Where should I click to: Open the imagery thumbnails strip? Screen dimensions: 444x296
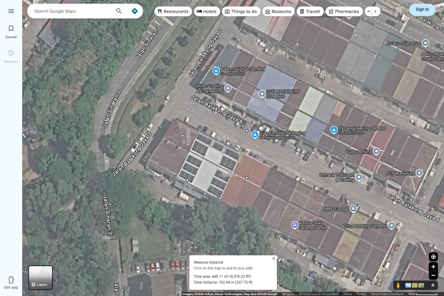(415, 285)
